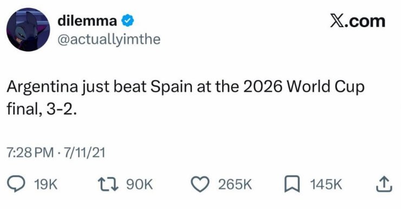The height and width of the screenshot is (209, 401).
Task: Click the 7:28 PM timestamp
Action: (30, 153)
